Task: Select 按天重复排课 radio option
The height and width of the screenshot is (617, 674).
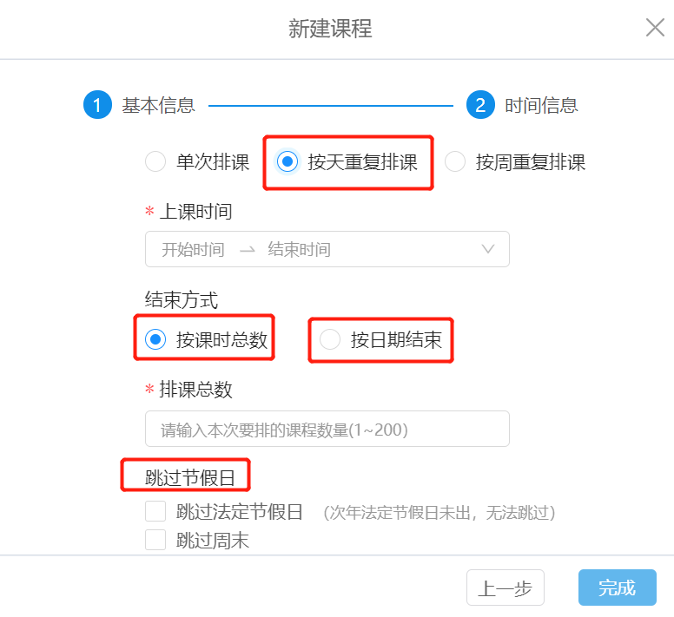Action: pyautogui.click(x=287, y=161)
